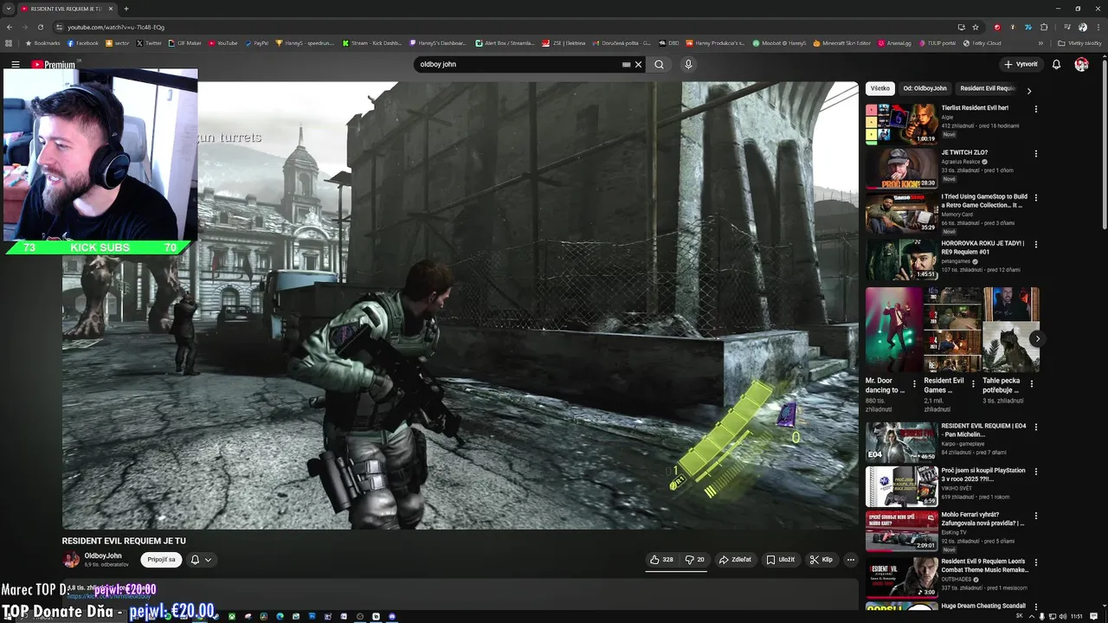
Task: Open 'Mr. Door dancing' short
Action: point(893,330)
